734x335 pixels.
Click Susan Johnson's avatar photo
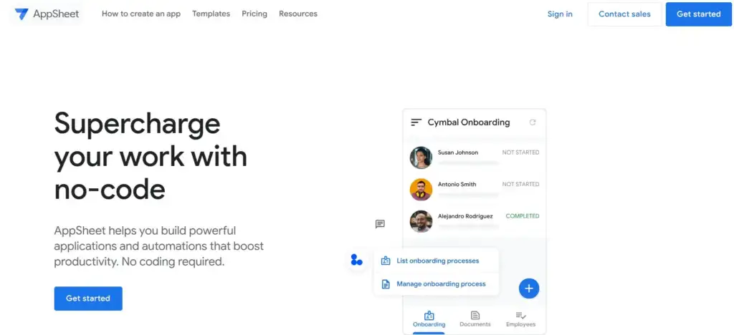point(421,157)
